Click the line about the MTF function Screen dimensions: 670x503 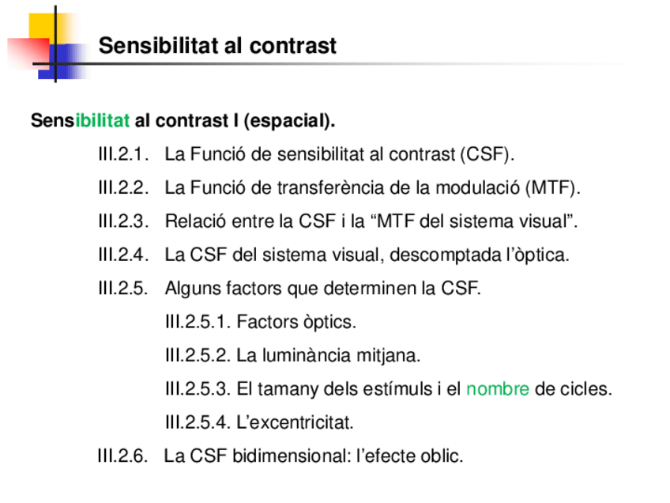(372, 188)
